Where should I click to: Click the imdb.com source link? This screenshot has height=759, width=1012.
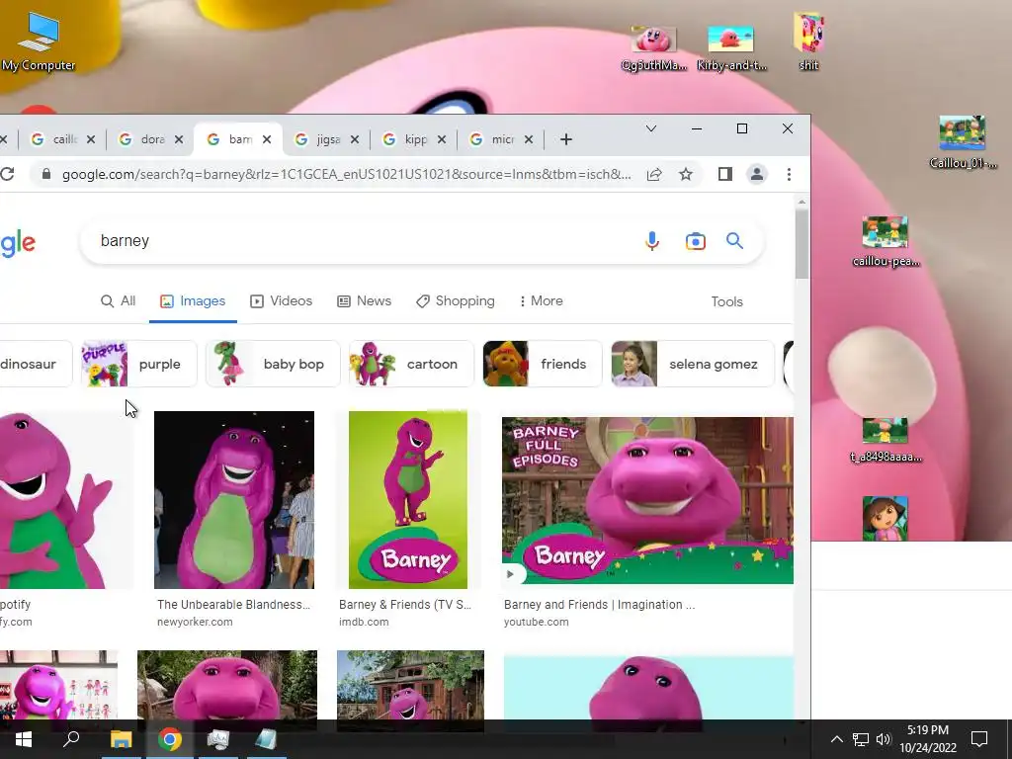point(364,623)
